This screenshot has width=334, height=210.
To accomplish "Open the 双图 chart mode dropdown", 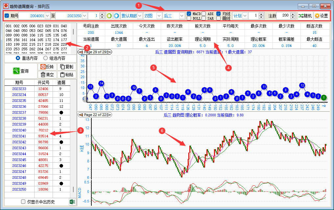I will coord(159,16).
